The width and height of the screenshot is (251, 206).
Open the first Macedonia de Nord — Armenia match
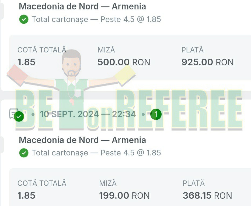pos(82,6)
